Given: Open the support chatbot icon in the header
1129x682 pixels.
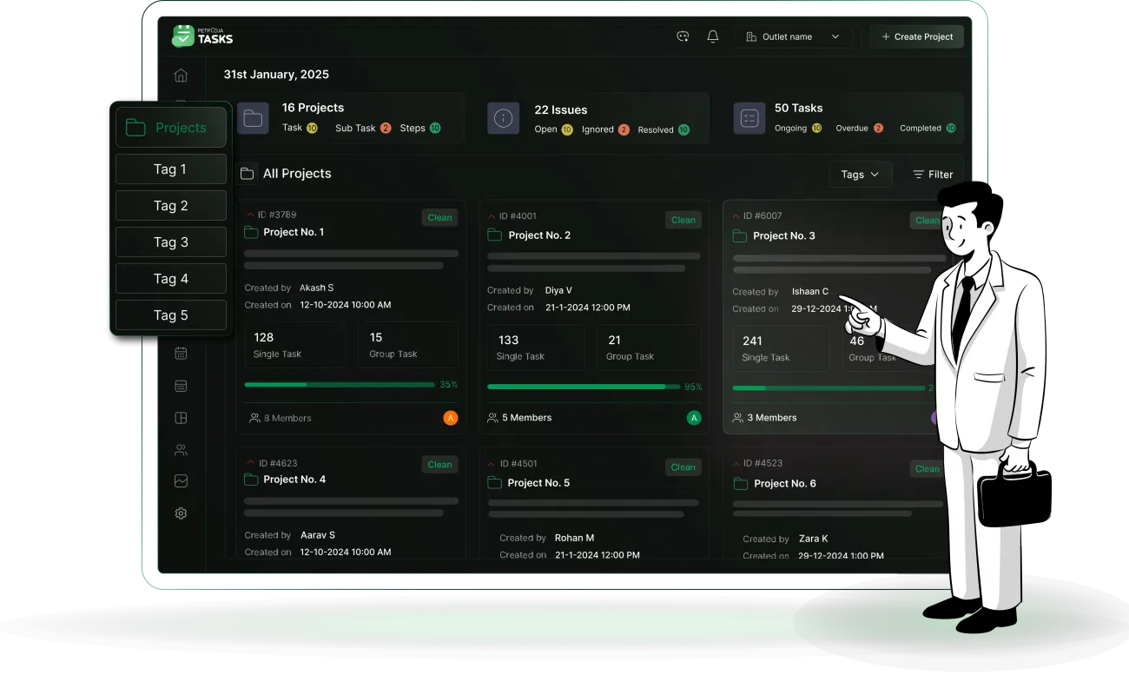Looking at the screenshot, I should [683, 36].
